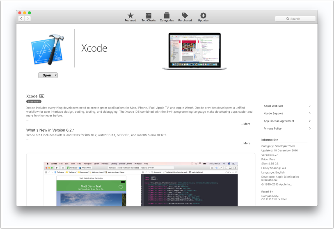Click the Developer Tools category
The height and width of the screenshot is (229, 334).
pos(285,146)
